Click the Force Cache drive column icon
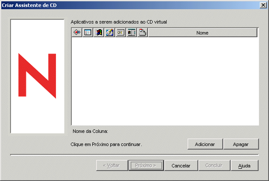This screenshot has height=181, width=269. click(x=143, y=32)
